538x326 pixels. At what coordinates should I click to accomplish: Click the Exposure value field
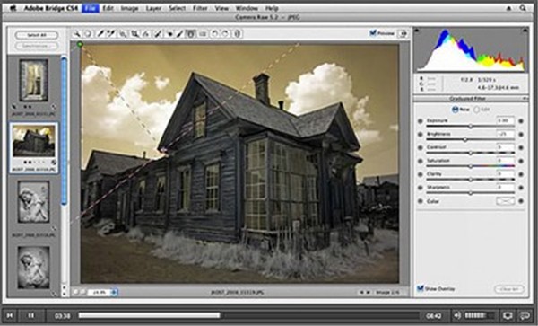(x=505, y=120)
